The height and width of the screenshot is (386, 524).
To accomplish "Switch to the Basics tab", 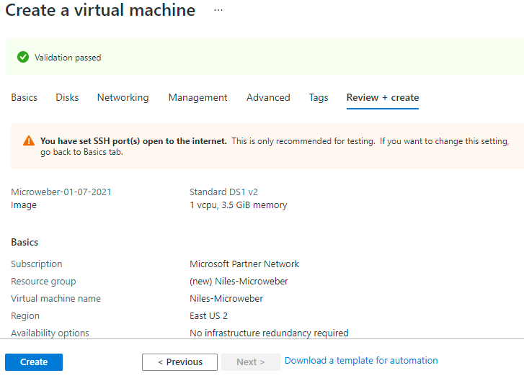I will (24, 97).
